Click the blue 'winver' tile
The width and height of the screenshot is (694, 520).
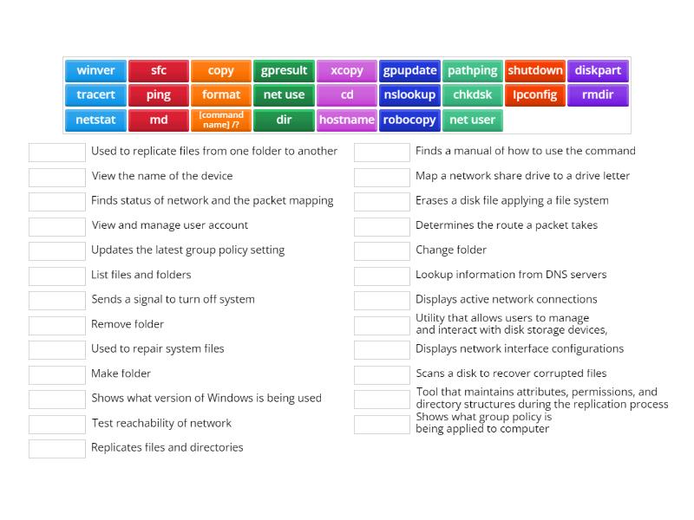[95, 71]
